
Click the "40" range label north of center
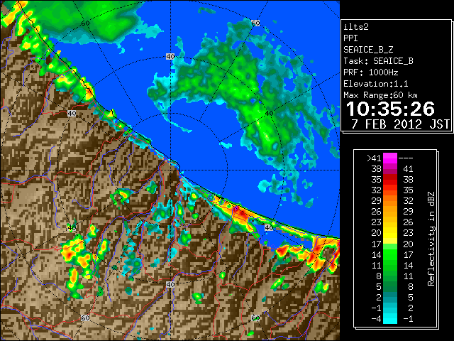170,56
